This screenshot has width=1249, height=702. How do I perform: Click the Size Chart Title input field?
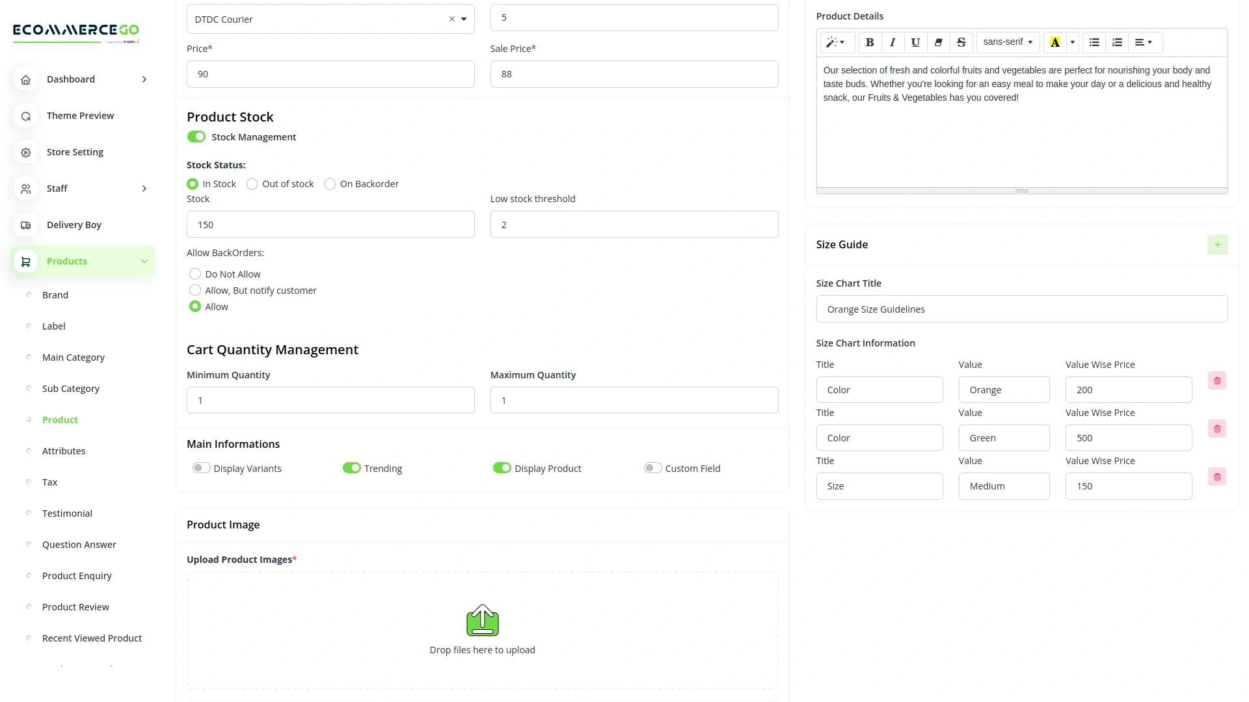[x=1021, y=309]
